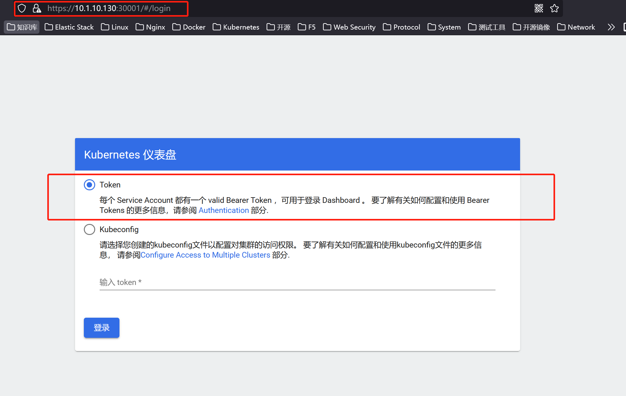The width and height of the screenshot is (626, 396).
Task: Click the shield tracking protection icon
Action: 22,8
